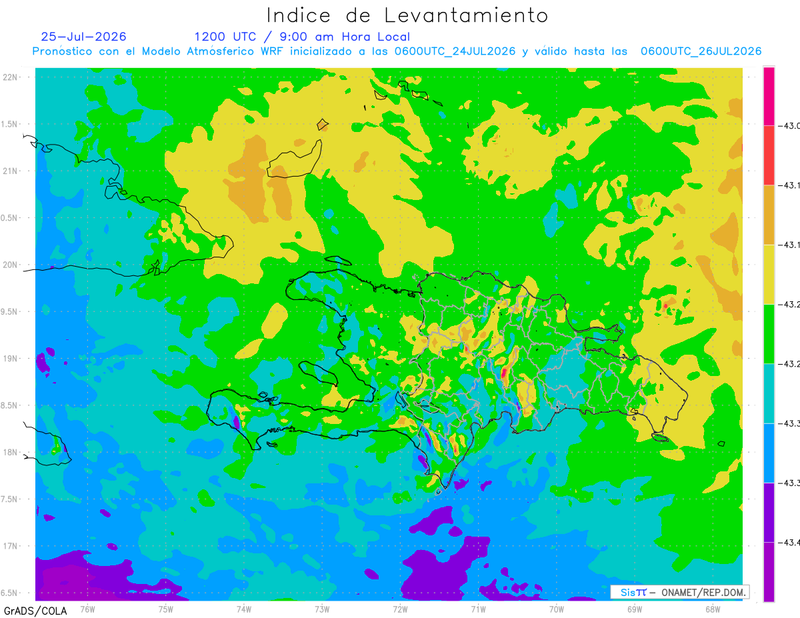Select the bright blue legend segment

point(769,453)
